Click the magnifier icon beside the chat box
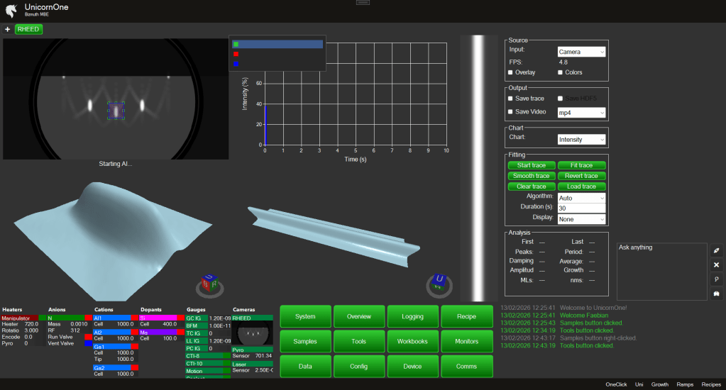Image resolution: width=726 pixels, height=390 pixels. pos(716,279)
